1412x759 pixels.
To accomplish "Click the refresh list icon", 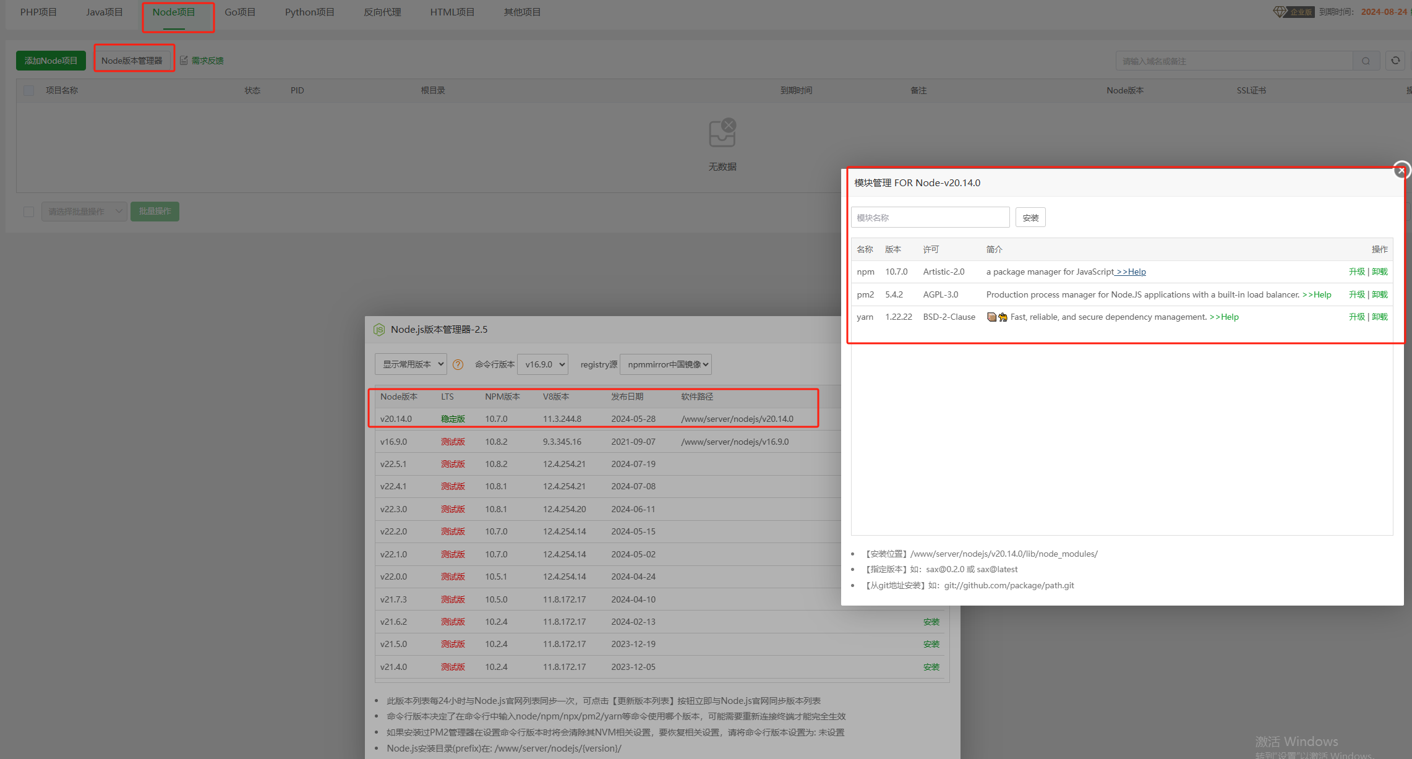I will (x=1395, y=60).
